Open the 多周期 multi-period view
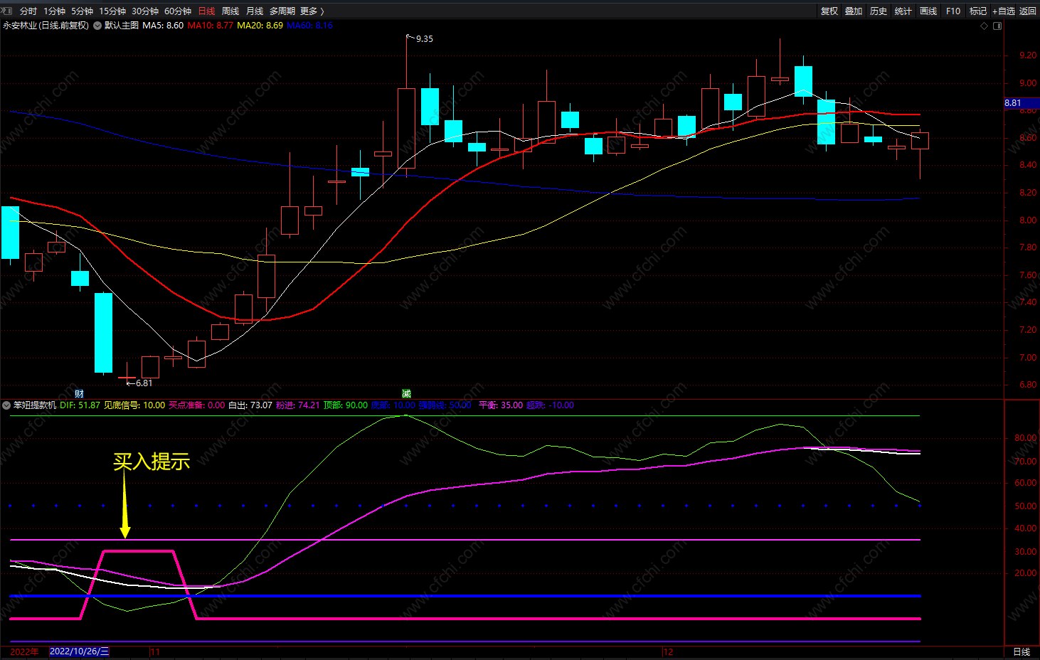Screen dimensions: 1040x660 tap(282, 11)
